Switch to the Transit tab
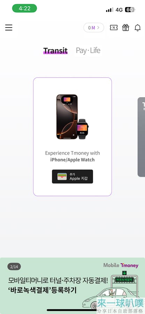Viewport: 145px width, 314px height. tap(55, 51)
